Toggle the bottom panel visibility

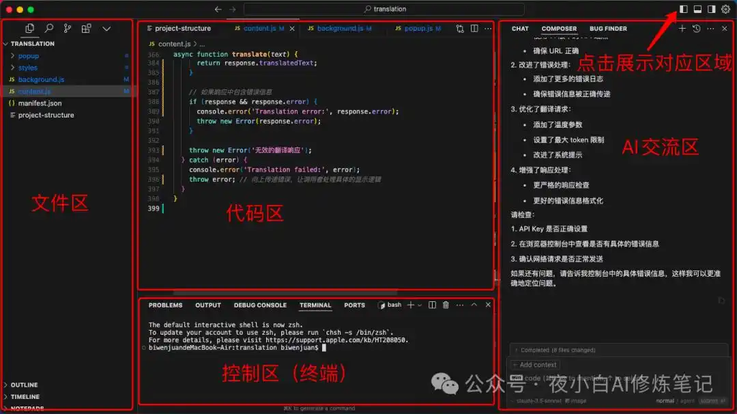pos(697,9)
